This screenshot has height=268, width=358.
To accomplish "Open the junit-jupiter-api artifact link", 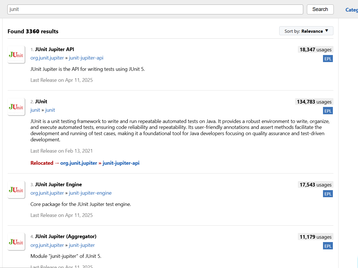I will (86, 58).
